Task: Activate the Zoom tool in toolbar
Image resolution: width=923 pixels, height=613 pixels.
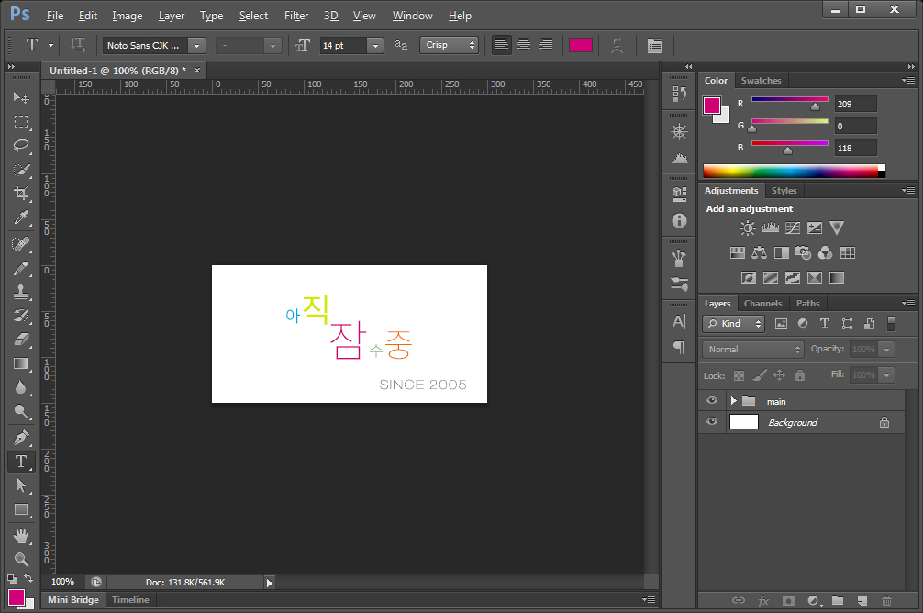Action: [x=21, y=558]
